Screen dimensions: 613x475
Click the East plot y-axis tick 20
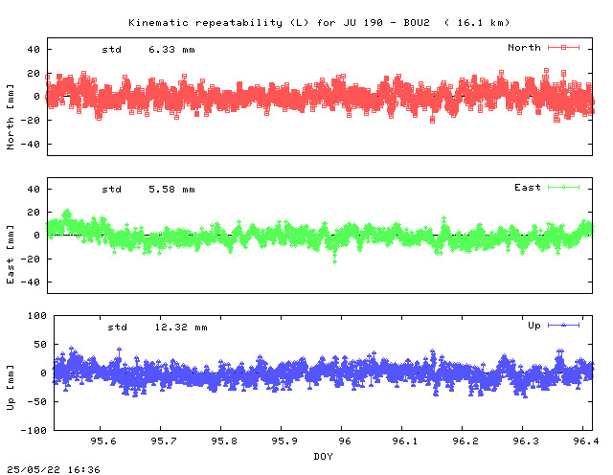point(34,213)
